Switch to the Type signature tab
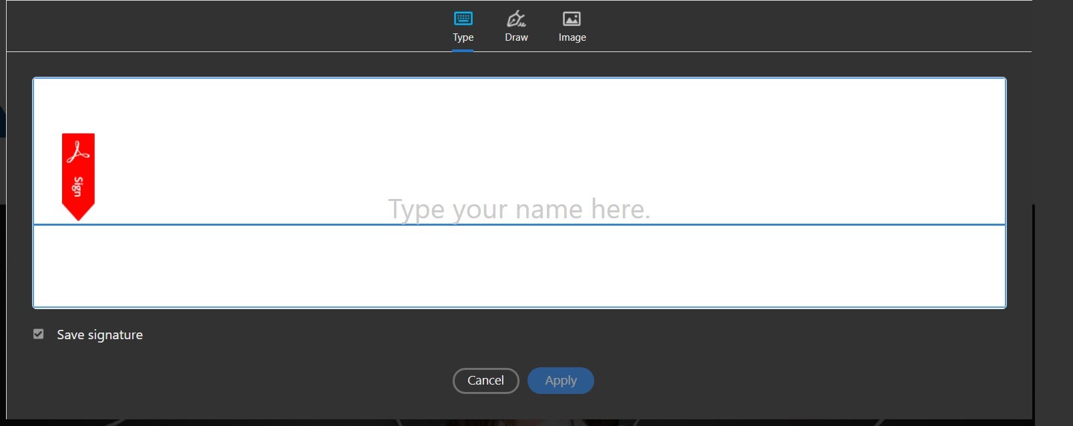 coord(463,27)
